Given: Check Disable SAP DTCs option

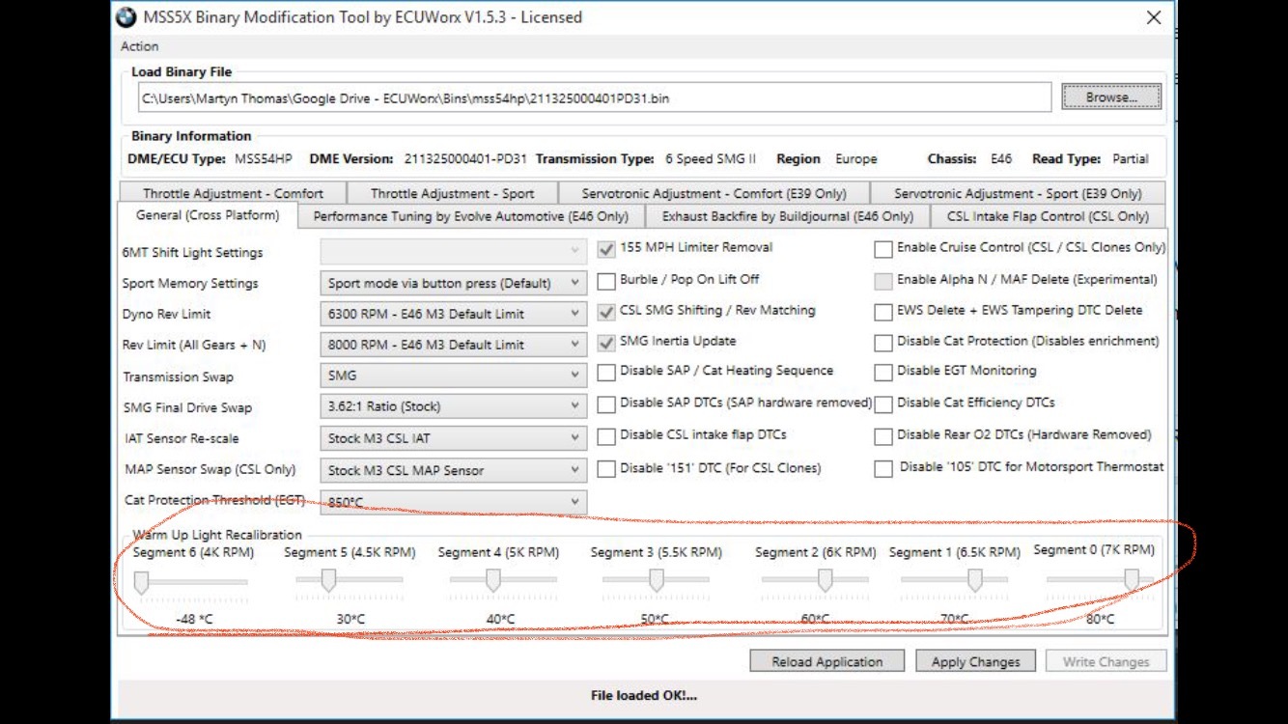Looking at the screenshot, I should [606, 404].
